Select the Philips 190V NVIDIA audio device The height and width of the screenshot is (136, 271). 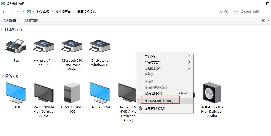pos(127,93)
